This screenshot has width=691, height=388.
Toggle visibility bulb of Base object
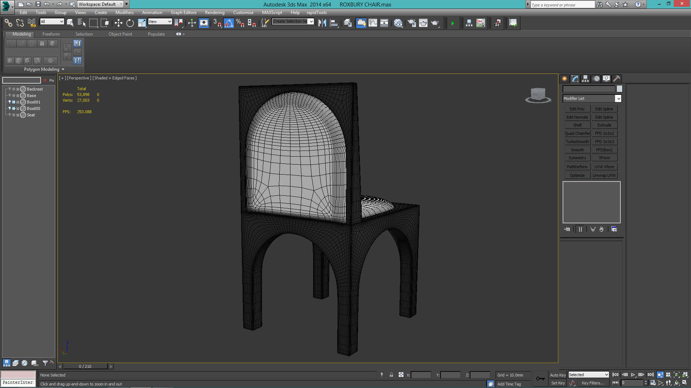click(10, 96)
